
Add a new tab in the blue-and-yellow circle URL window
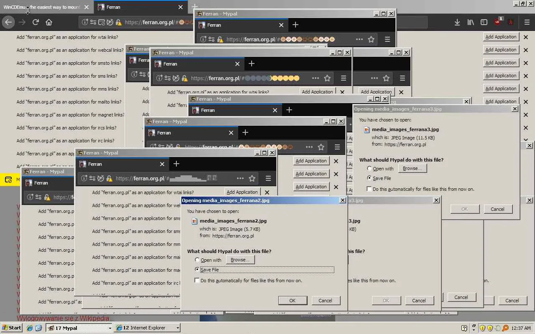[252, 64]
